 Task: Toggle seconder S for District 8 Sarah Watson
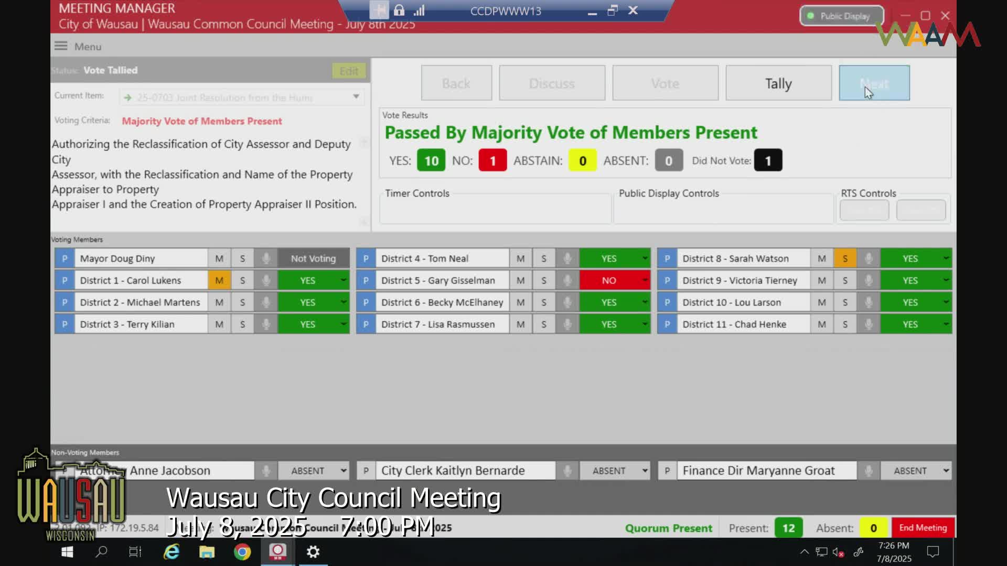point(845,258)
